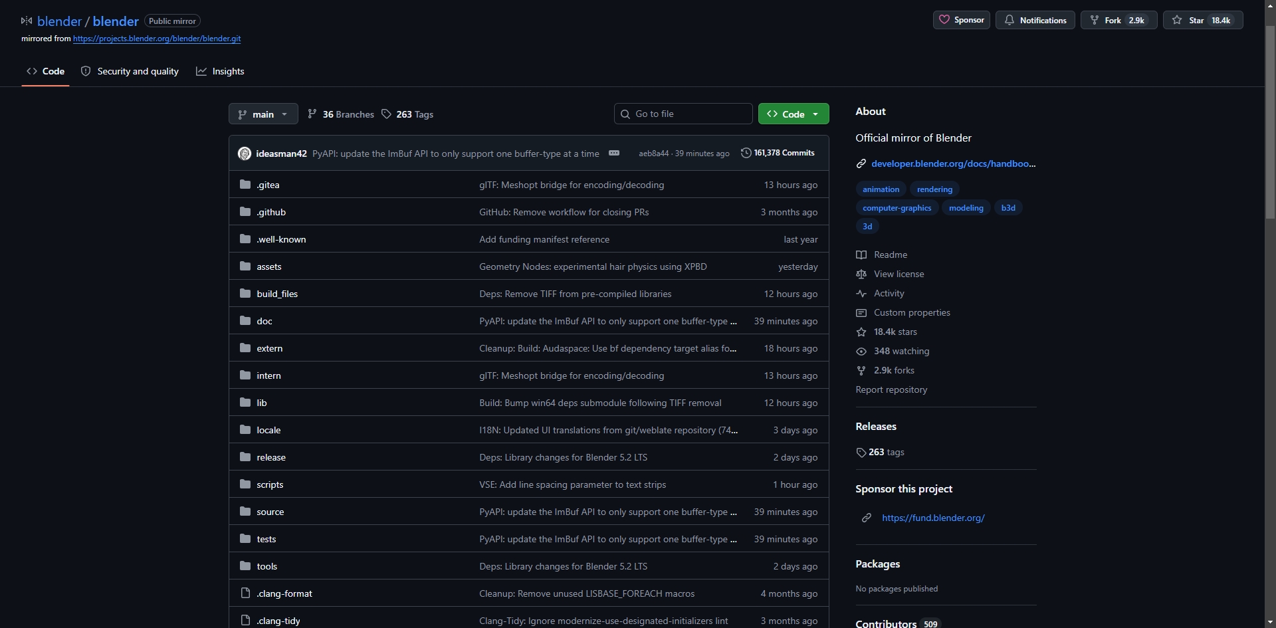Open the green Code dropdown button
Image resolution: width=1276 pixels, height=628 pixels.
(x=794, y=114)
